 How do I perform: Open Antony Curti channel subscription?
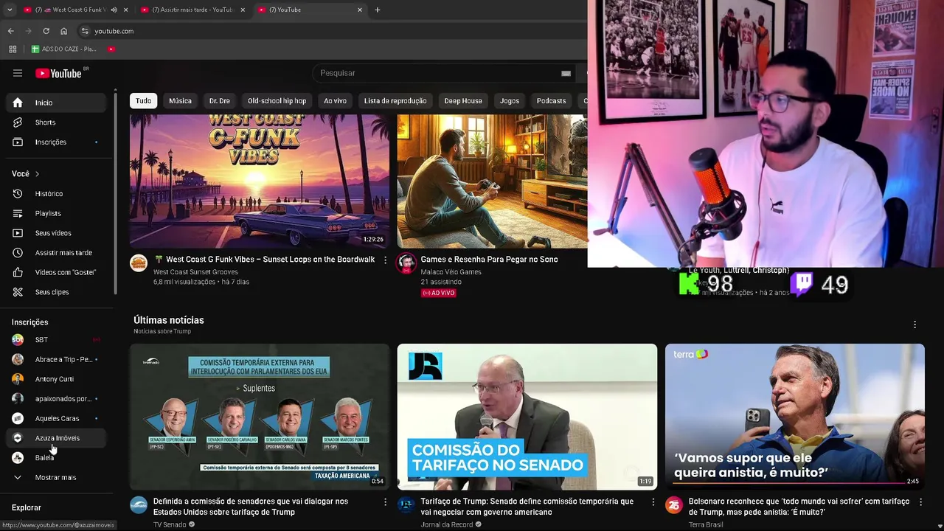pos(55,379)
